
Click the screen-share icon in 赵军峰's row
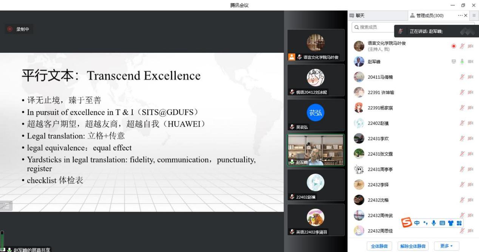click(x=454, y=61)
